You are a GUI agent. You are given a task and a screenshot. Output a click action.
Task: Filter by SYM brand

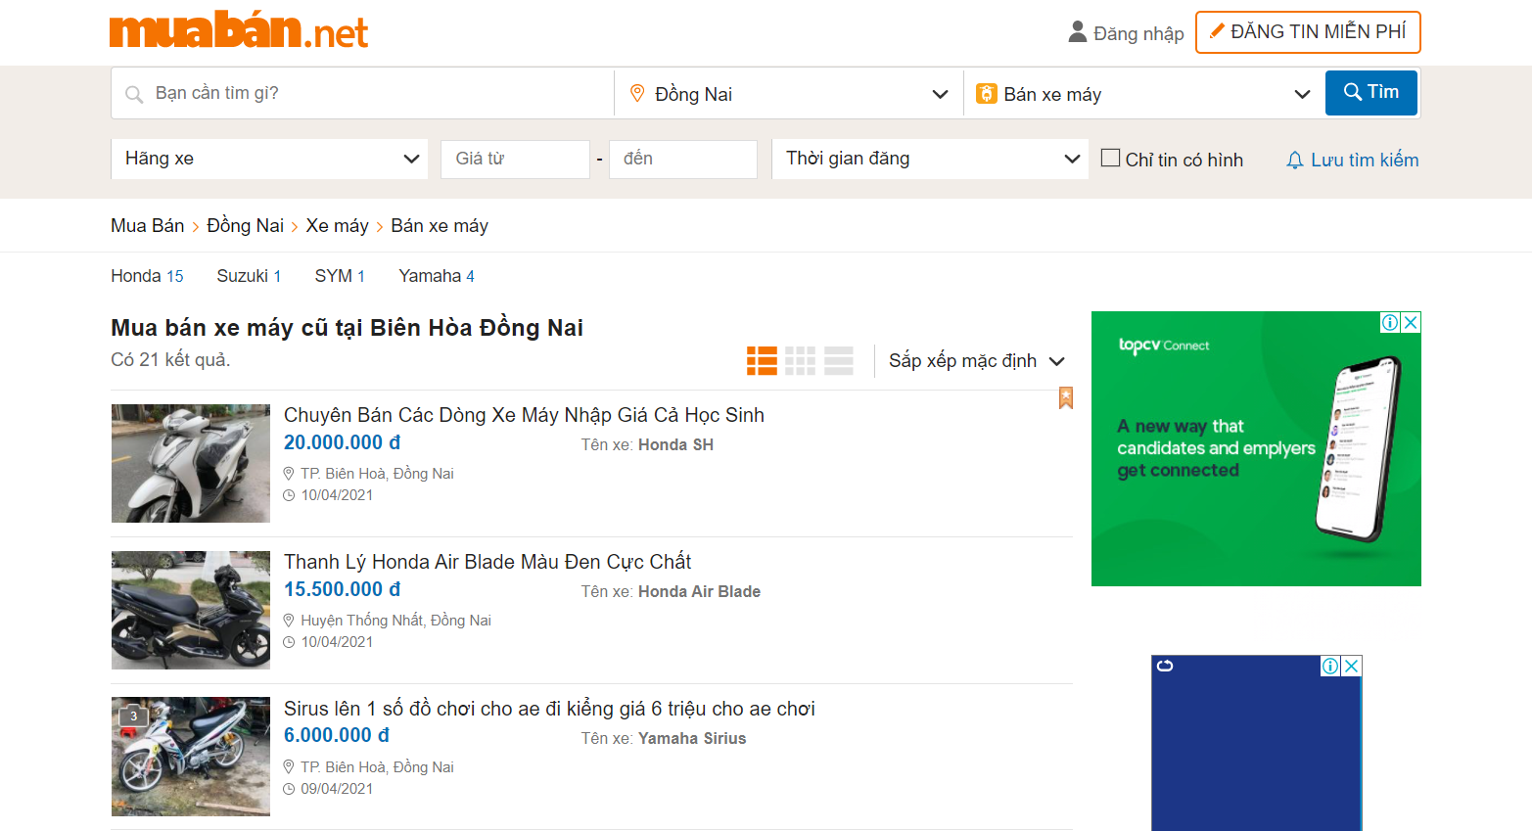(x=340, y=276)
